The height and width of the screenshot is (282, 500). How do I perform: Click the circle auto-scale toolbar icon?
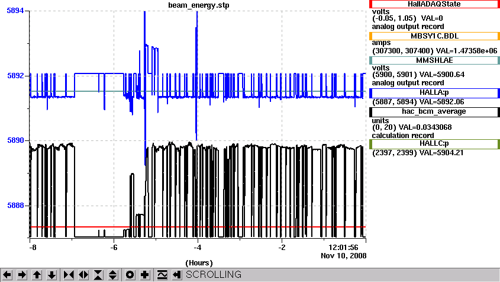click(x=130, y=275)
